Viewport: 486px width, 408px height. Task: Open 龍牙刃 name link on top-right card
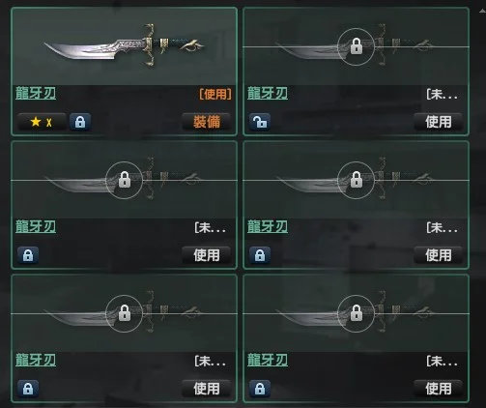click(268, 94)
